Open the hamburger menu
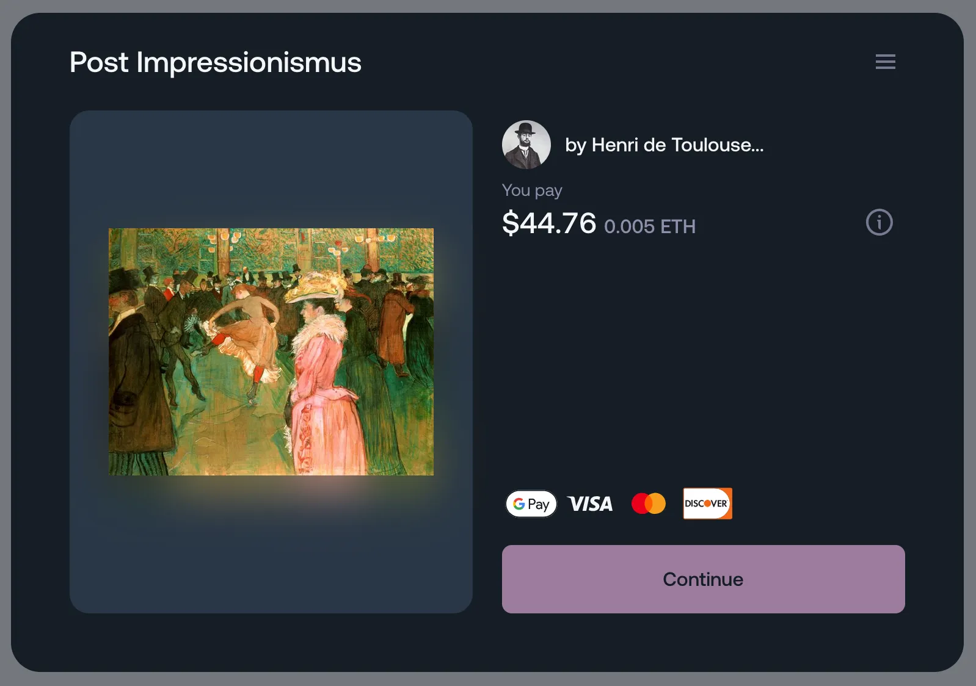The width and height of the screenshot is (976, 686). 885,62
